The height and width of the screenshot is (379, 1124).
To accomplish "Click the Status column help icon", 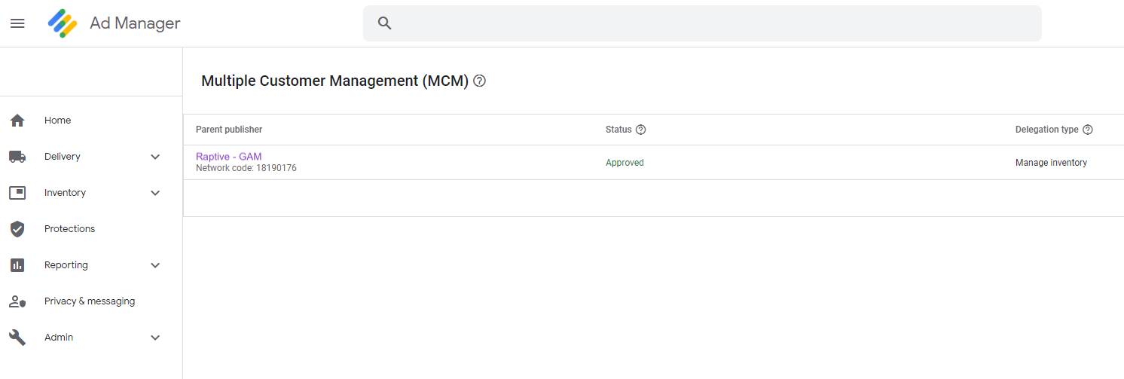I will (x=641, y=130).
